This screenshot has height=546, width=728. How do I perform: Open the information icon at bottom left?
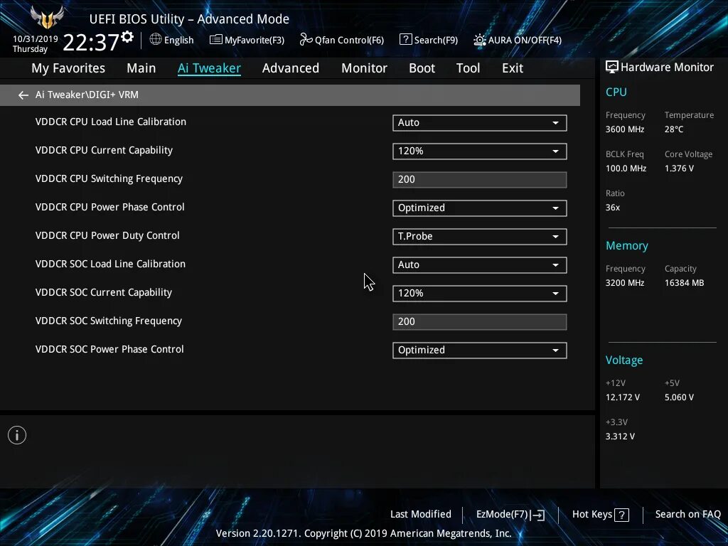[x=17, y=434]
